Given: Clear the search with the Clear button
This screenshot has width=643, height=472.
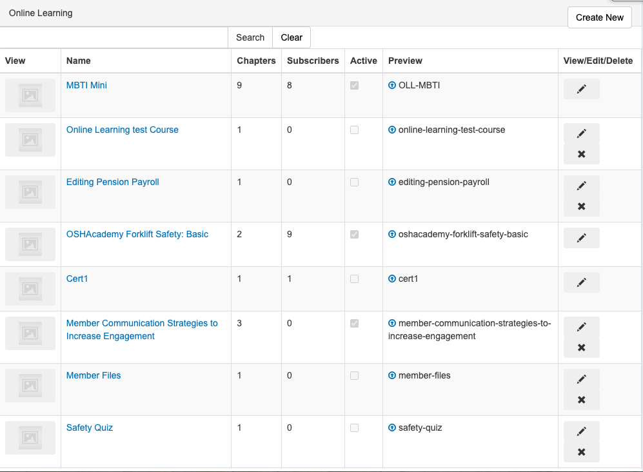Looking at the screenshot, I should pos(291,37).
